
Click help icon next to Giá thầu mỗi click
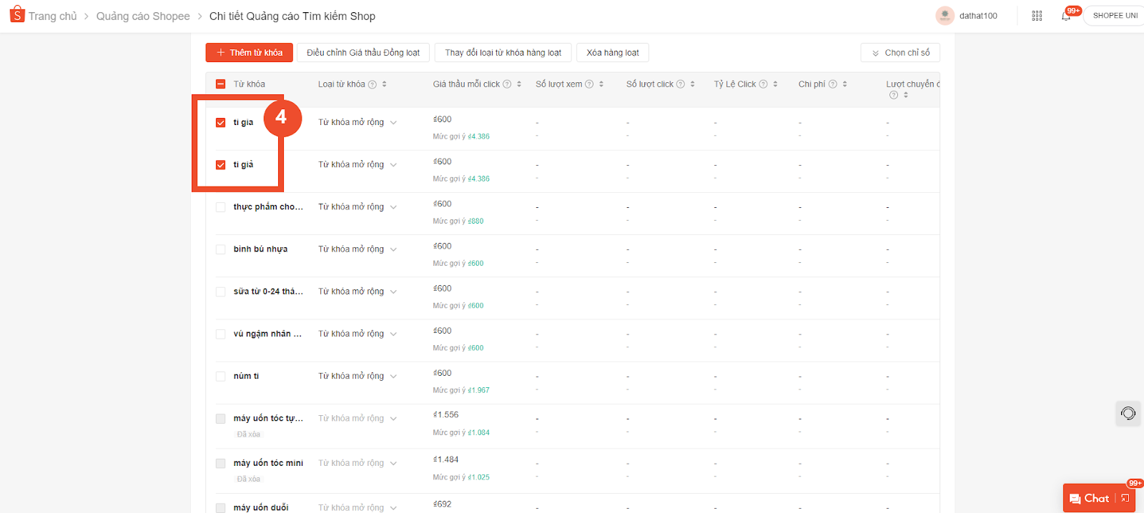[507, 84]
